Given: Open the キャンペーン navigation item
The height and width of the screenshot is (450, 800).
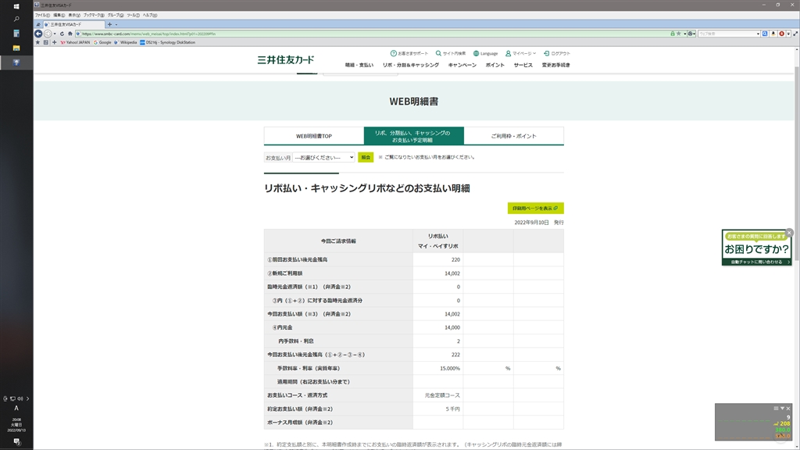Looking at the screenshot, I should (x=462, y=66).
